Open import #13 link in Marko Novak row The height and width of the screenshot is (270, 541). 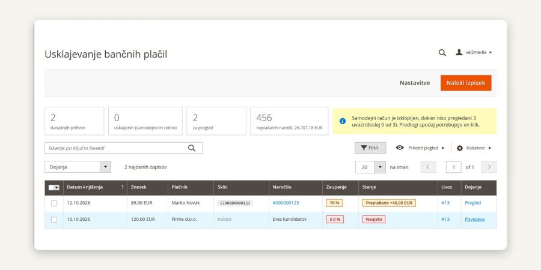pyautogui.click(x=445, y=203)
